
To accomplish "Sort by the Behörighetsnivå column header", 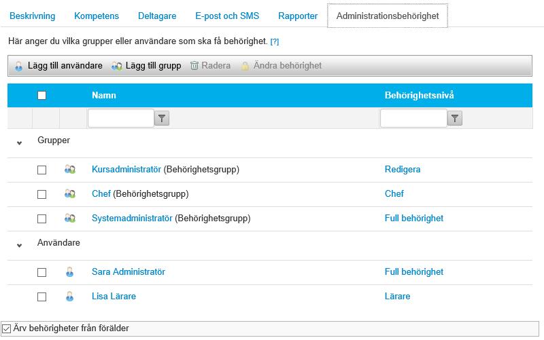I will point(419,95).
